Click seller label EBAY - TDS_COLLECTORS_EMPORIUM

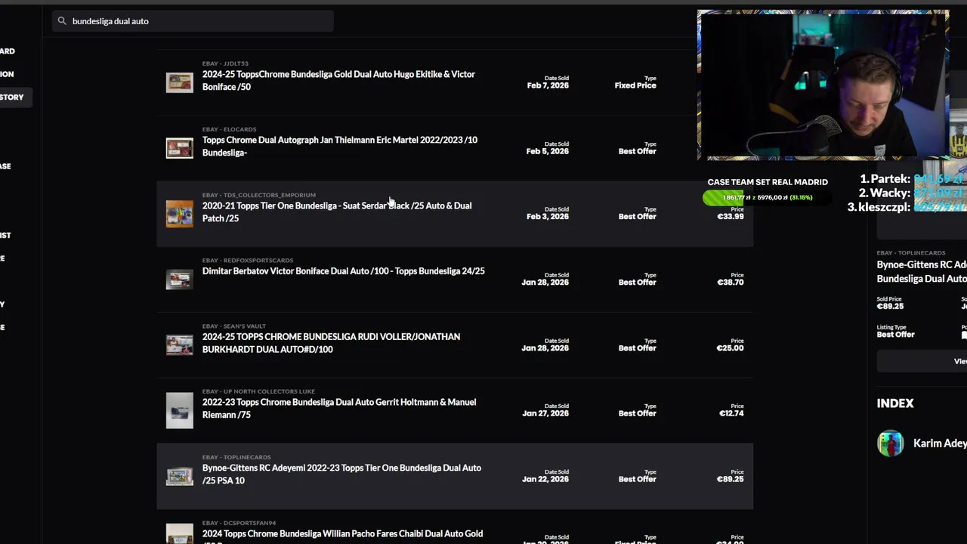tap(259, 195)
